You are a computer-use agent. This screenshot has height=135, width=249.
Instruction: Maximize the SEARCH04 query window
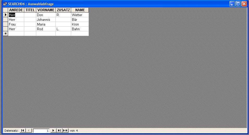click(238, 4)
